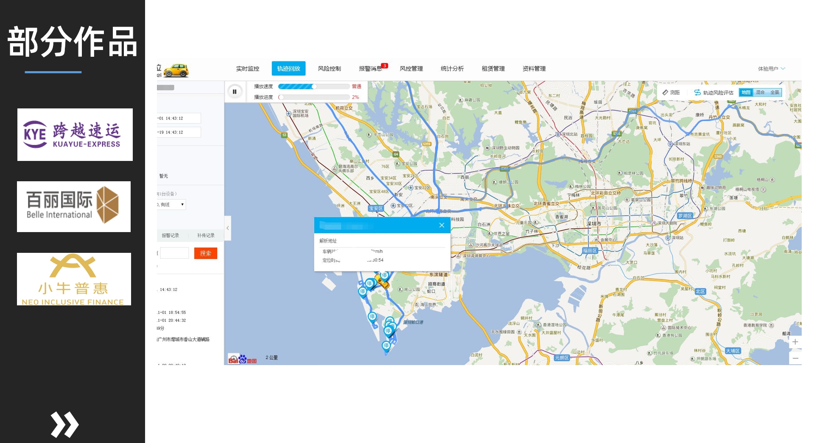Screen dimensions: 814x443
Task: Click the G4 highway shield
Action: (x=396, y=155)
